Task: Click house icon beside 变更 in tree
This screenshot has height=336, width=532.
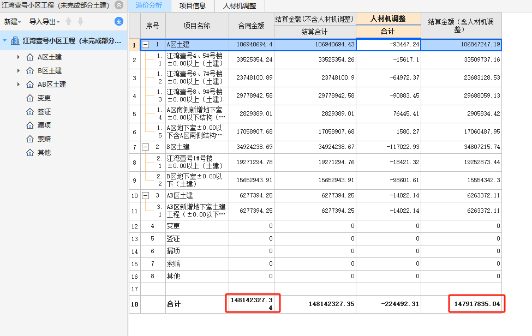Action: coord(30,98)
